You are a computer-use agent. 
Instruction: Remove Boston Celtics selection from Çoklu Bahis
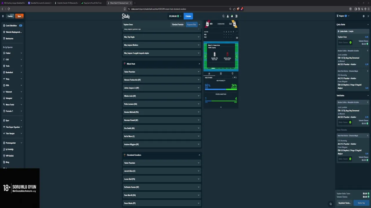pyautogui.click(x=368, y=51)
